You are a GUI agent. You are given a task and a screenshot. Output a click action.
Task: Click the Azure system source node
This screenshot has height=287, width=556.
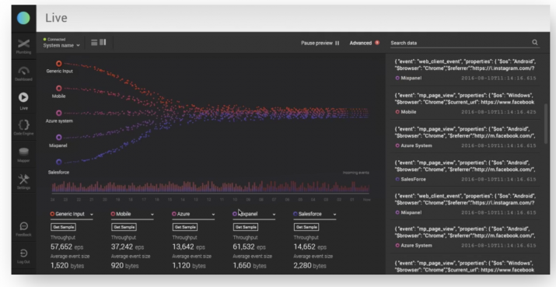pos(59,114)
